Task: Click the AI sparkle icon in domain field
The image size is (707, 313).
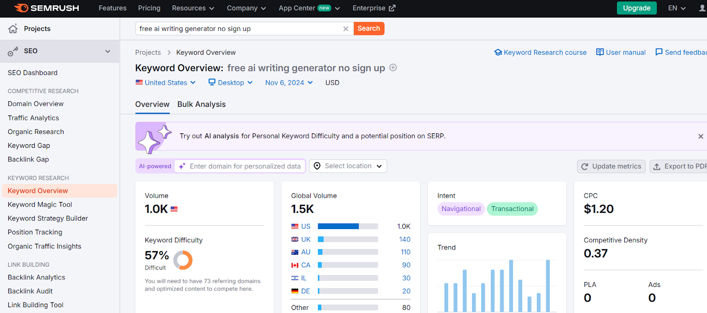Action: 182,166
